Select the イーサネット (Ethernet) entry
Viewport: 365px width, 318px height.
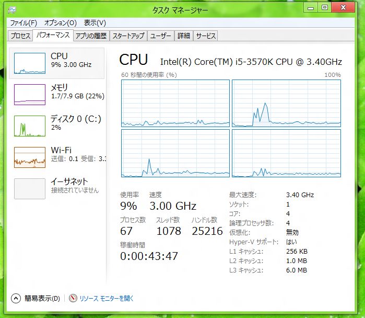point(56,189)
